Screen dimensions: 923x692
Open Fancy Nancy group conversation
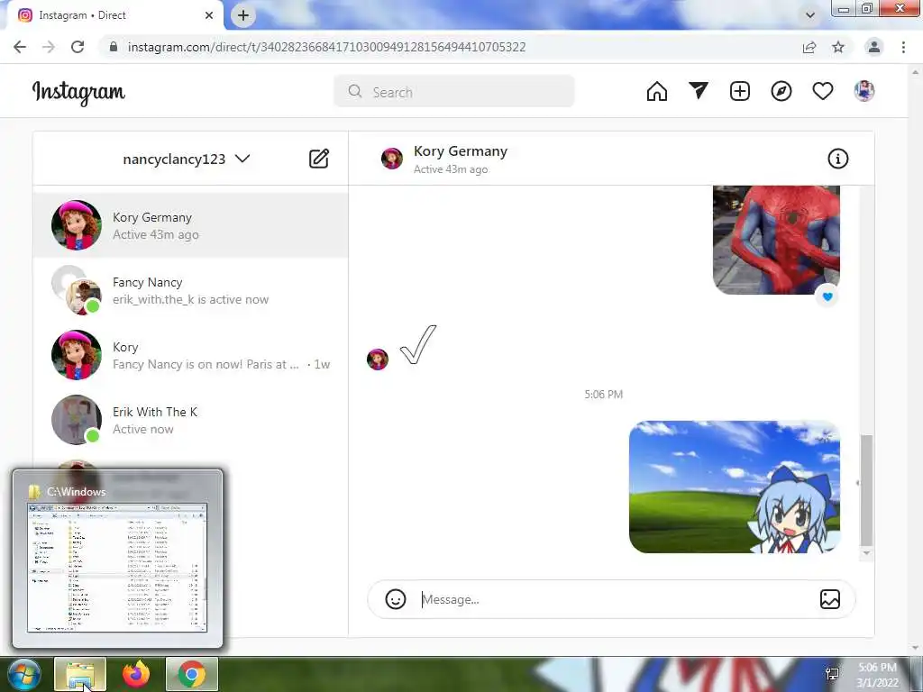(x=191, y=290)
